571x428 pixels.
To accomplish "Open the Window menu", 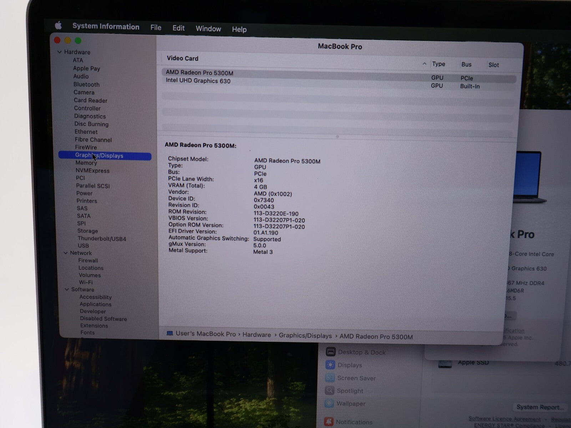I will click(208, 29).
